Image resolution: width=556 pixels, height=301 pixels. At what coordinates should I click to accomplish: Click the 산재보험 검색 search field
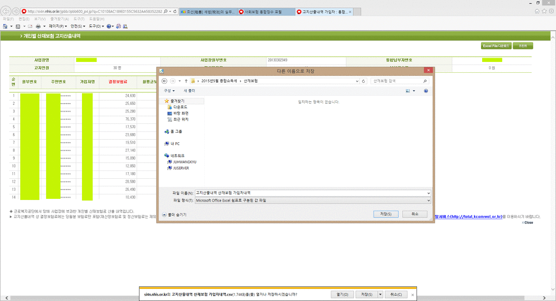click(396, 81)
